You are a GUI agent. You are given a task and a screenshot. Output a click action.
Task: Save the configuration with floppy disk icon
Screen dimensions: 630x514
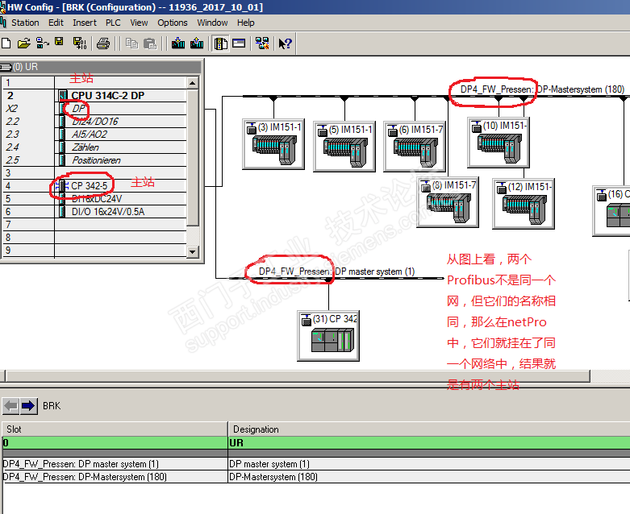(59, 42)
